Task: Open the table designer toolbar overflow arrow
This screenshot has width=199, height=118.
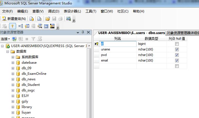Action: click(x=58, y=28)
